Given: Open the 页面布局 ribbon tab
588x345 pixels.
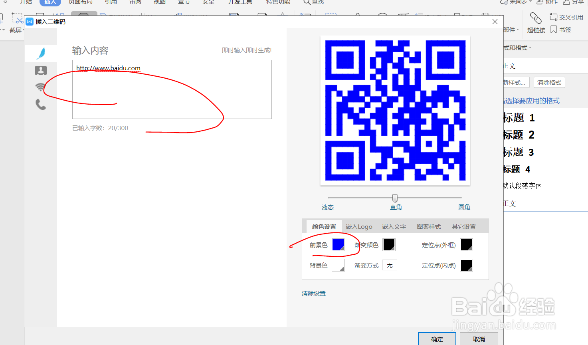Looking at the screenshot, I should click(x=81, y=2).
